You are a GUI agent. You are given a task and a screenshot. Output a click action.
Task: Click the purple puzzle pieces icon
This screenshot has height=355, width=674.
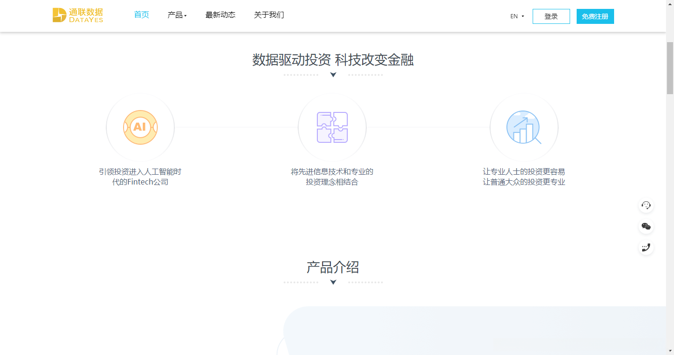(332, 127)
